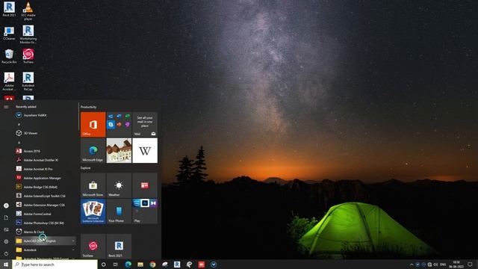Viewport: 478px width, 269px height.
Task: Open the Weather tile
Action: pyautogui.click(x=119, y=185)
